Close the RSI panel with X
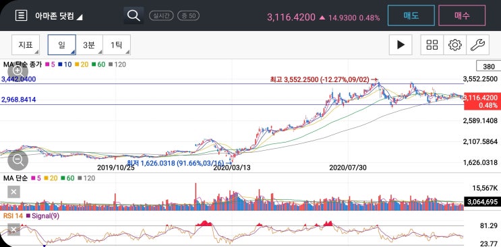 click(13, 229)
